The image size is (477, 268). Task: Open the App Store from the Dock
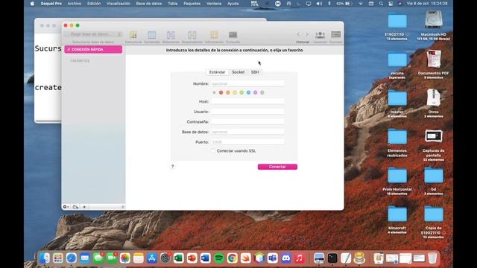152,258
